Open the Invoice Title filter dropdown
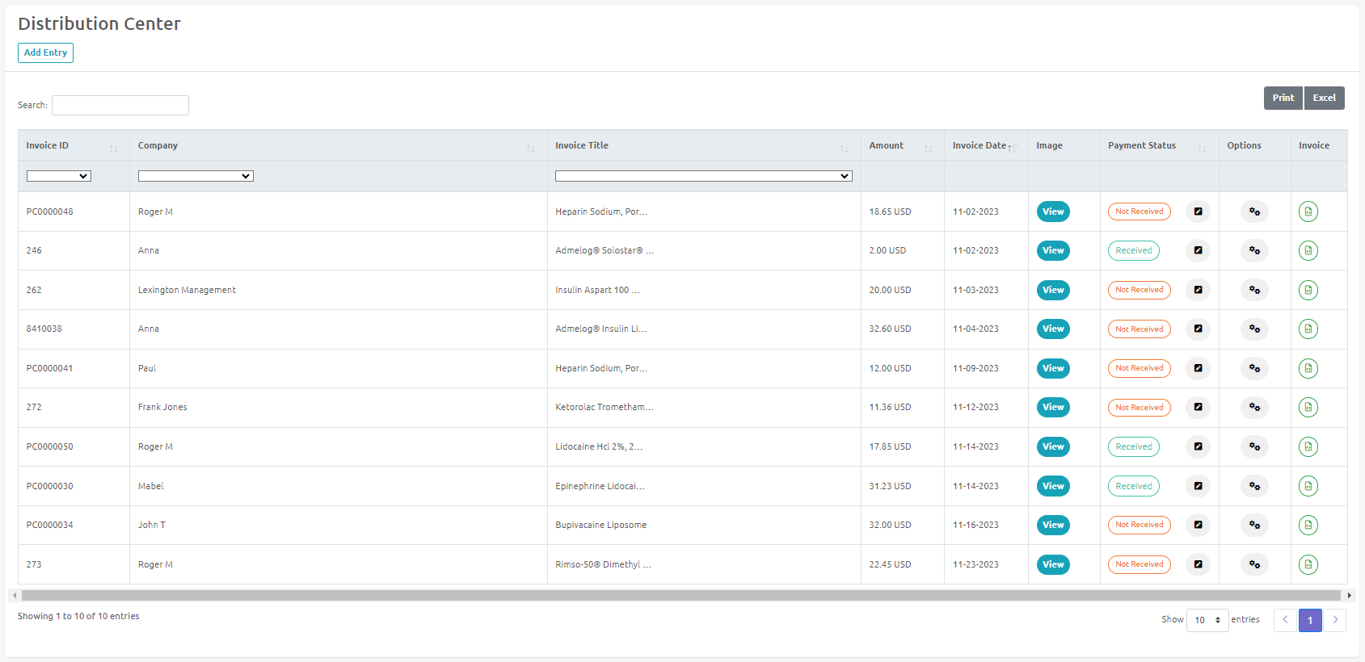1365x662 pixels. click(x=703, y=176)
